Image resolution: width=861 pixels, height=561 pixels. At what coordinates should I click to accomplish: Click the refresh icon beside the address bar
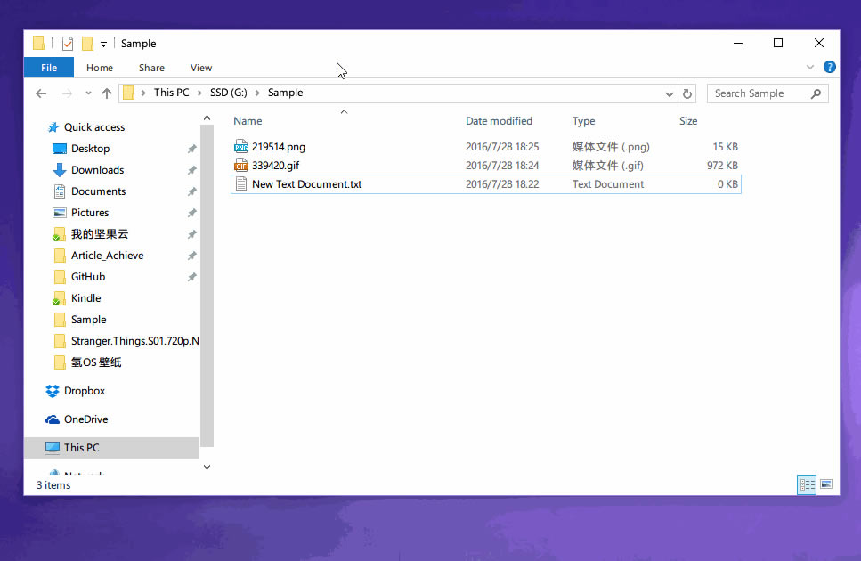pos(686,93)
